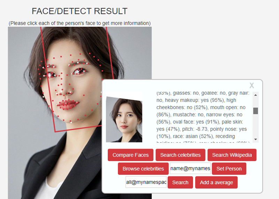This screenshot has height=199, width=279.
Task: Click the Set Person button
Action: click(229, 168)
